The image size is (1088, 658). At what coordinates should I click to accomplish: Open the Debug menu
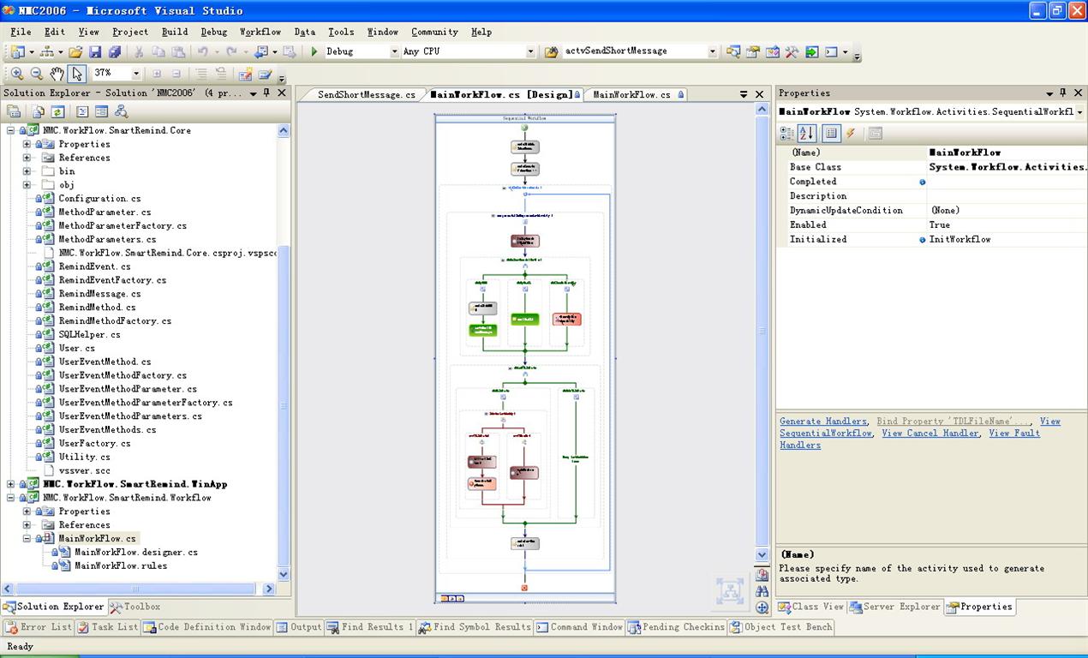point(214,32)
